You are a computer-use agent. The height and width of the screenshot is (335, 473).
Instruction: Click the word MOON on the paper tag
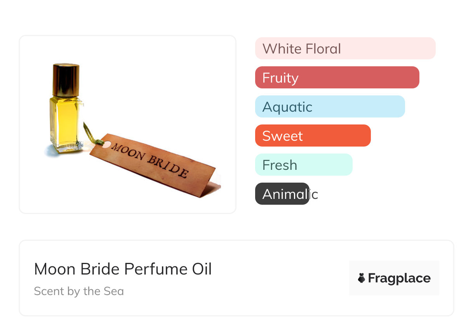point(128,153)
